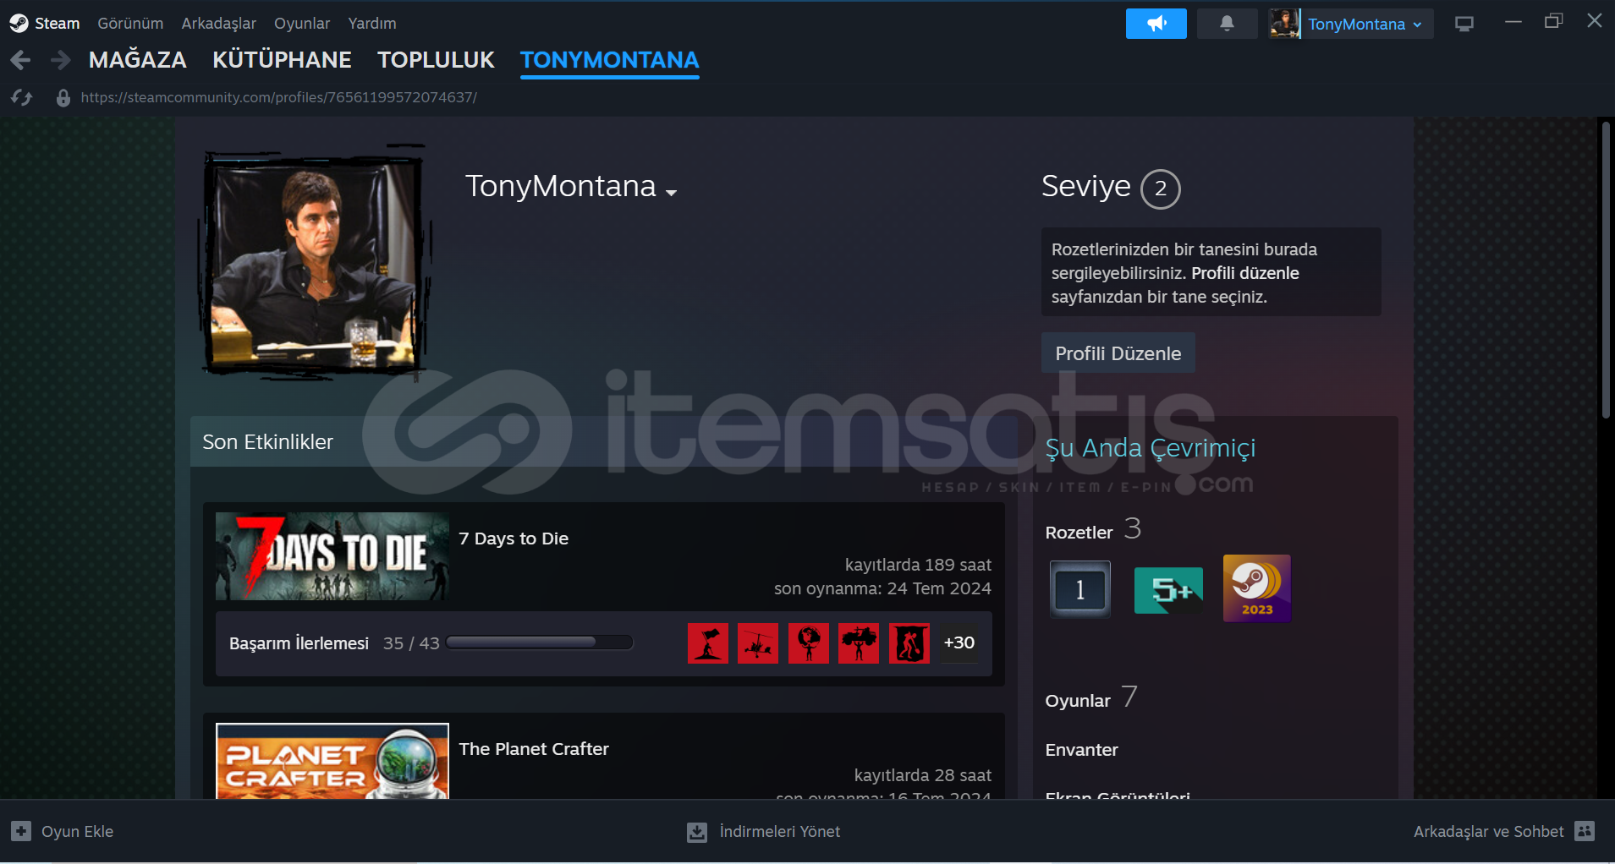
Task: Click 'son oynanma: 24 Tem 2024' text
Action: pos(882,588)
